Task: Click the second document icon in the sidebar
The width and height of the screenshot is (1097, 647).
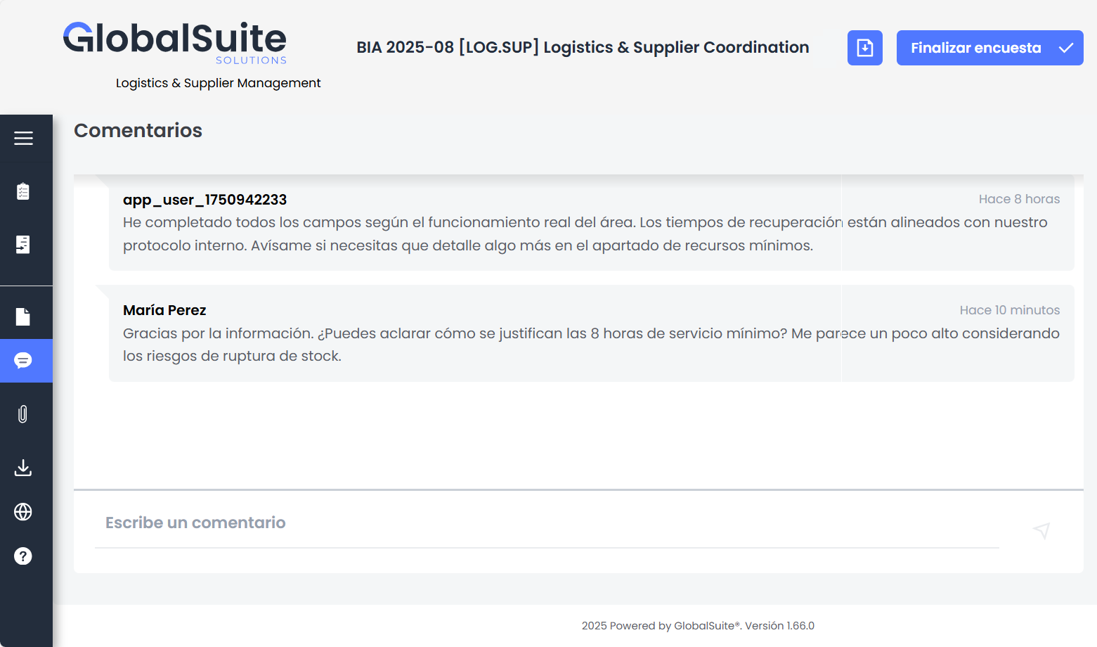Action: 23,244
